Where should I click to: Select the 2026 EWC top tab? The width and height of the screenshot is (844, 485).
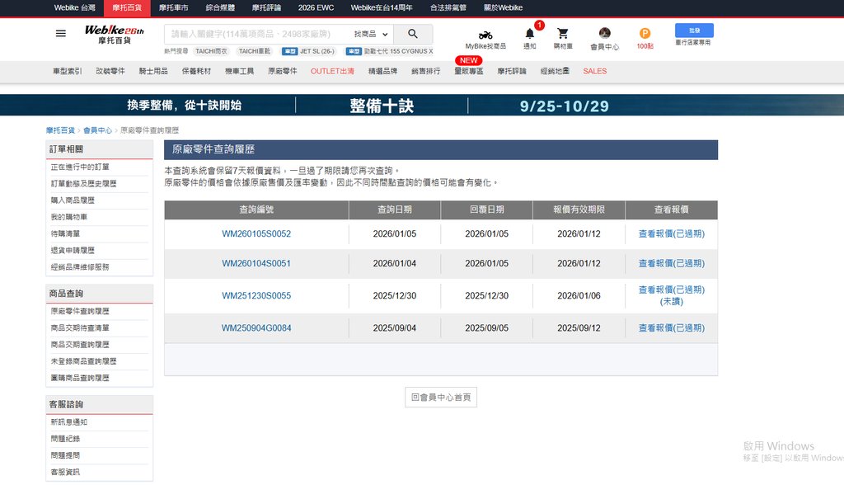[x=316, y=7]
